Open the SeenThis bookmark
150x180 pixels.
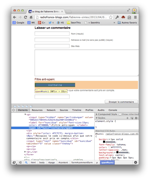tap(74, 23)
